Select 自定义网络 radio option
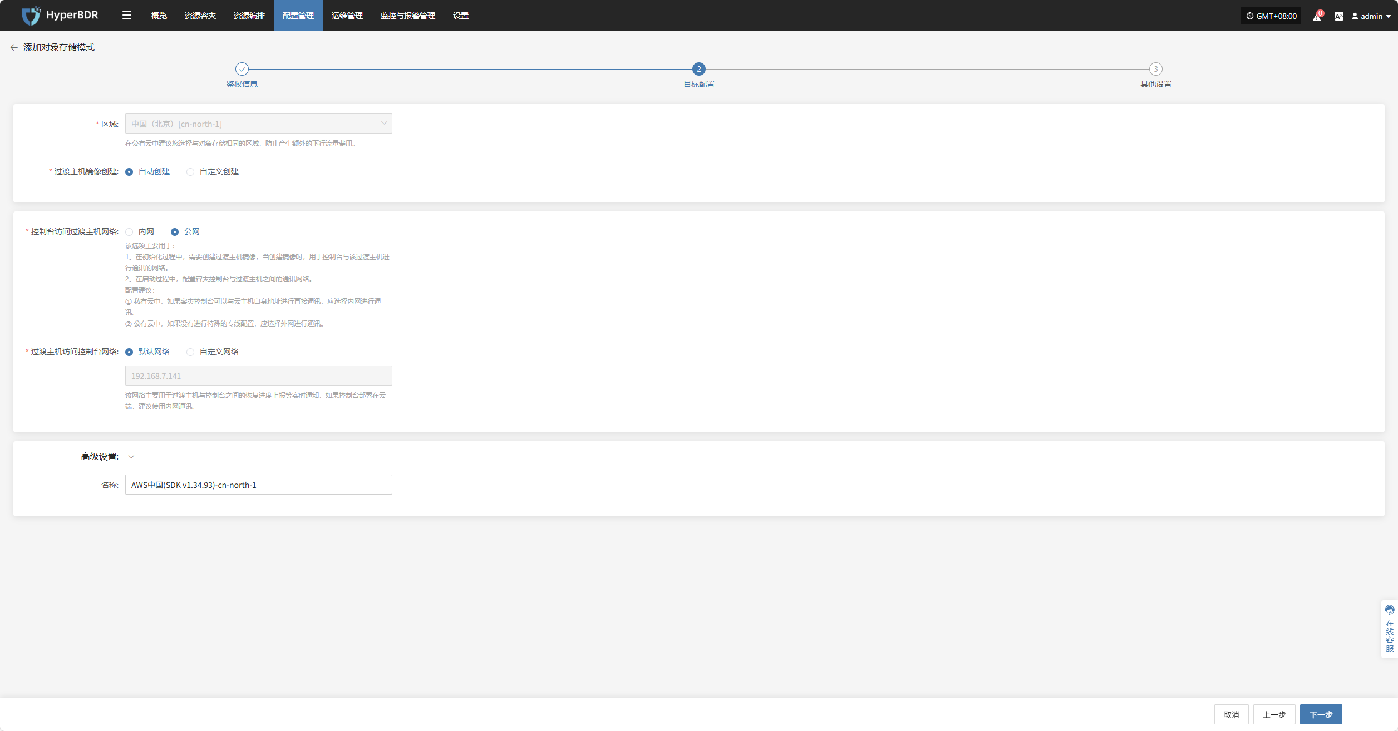This screenshot has width=1398, height=731. pyautogui.click(x=213, y=352)
